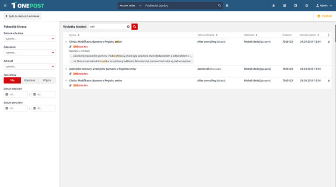Open the column options three-dot menu
Viewport: 336px width, 187px height.
(329, 35)
